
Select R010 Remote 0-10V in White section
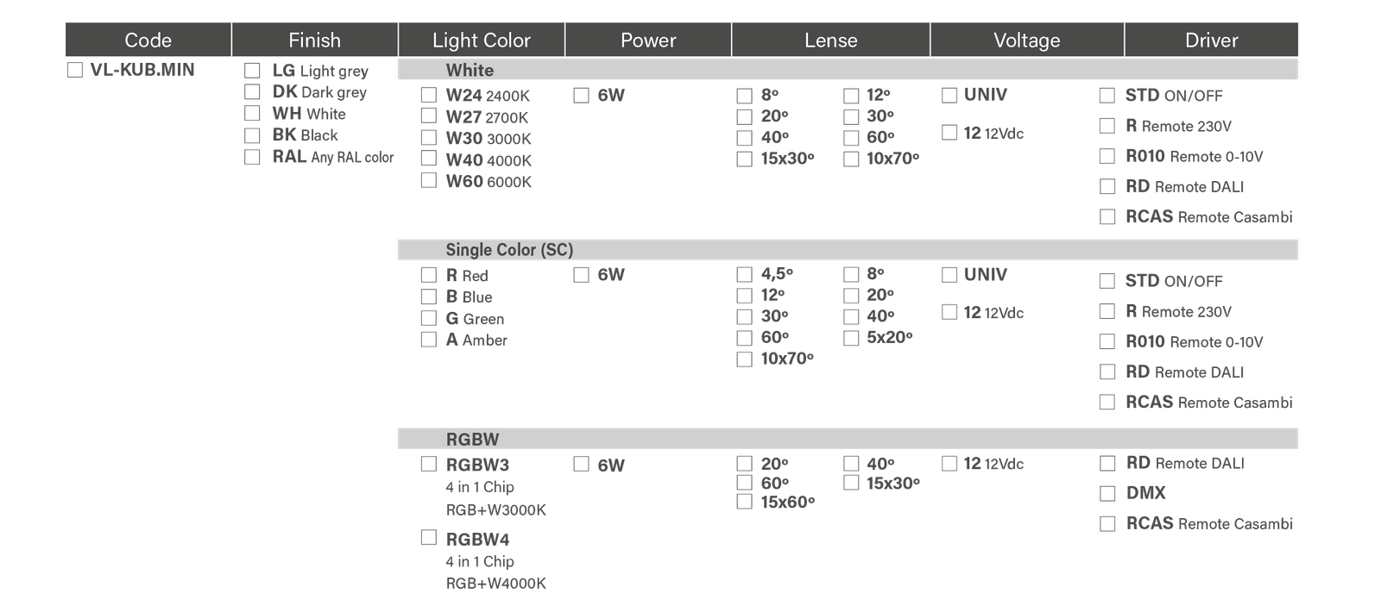[1107, 156]
